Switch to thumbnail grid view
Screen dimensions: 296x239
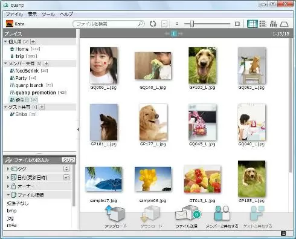pyautogui.click(x=252, y=24)
